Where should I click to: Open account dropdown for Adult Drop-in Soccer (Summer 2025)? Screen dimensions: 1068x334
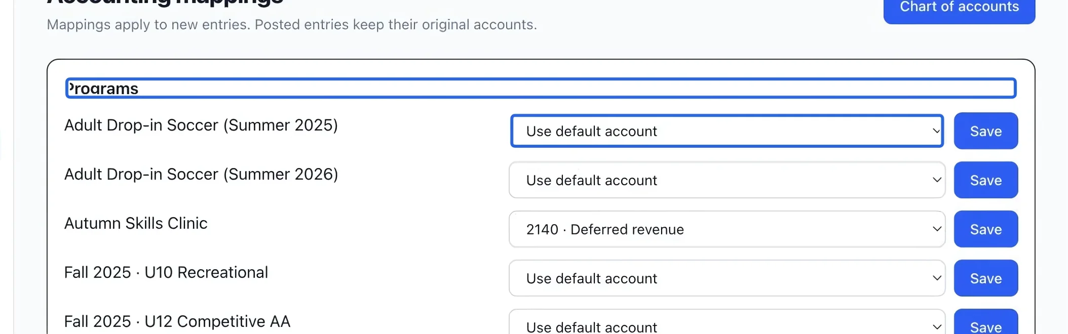pyautogui.click(x=727, y=131)
